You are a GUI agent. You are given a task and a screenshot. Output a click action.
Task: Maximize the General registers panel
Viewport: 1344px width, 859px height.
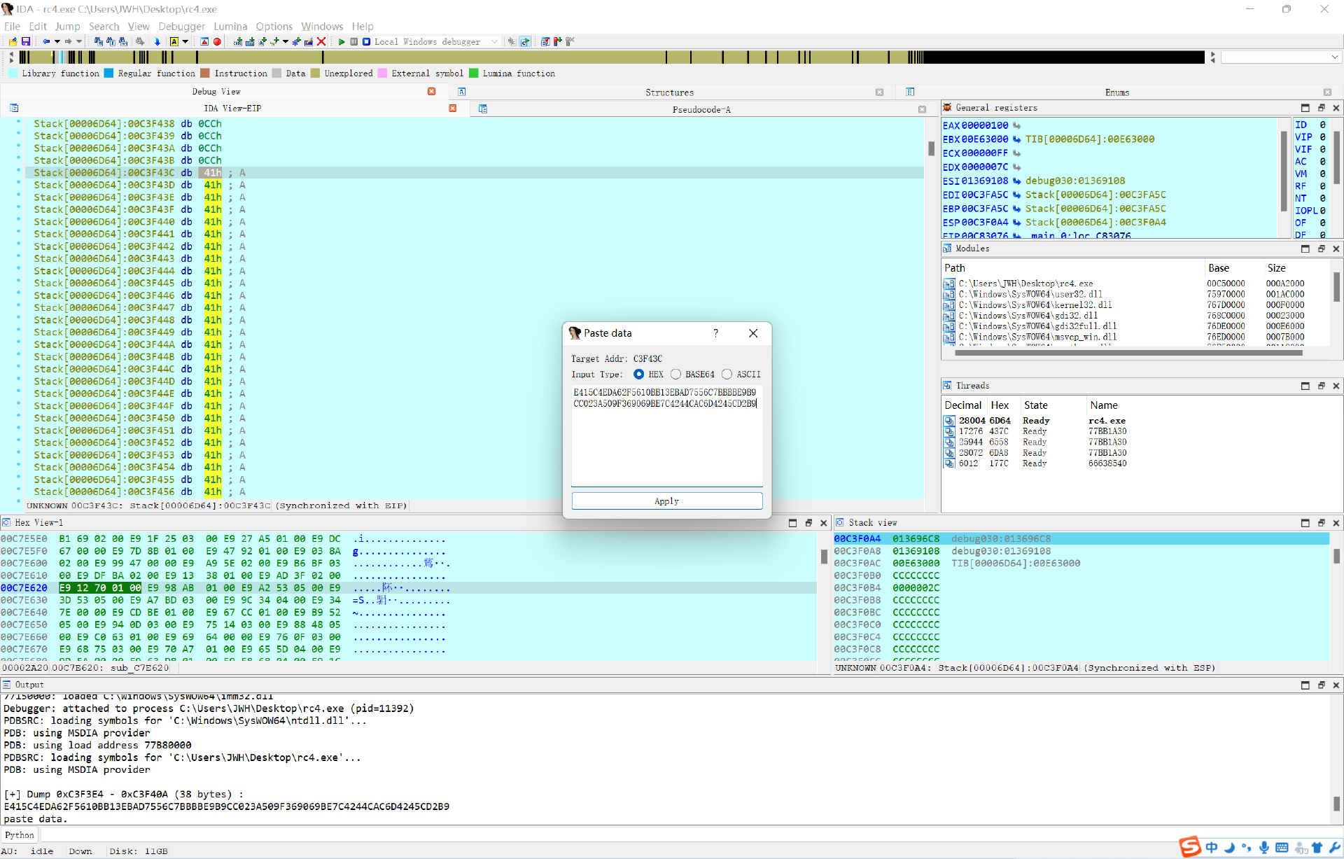[1305, 108]
